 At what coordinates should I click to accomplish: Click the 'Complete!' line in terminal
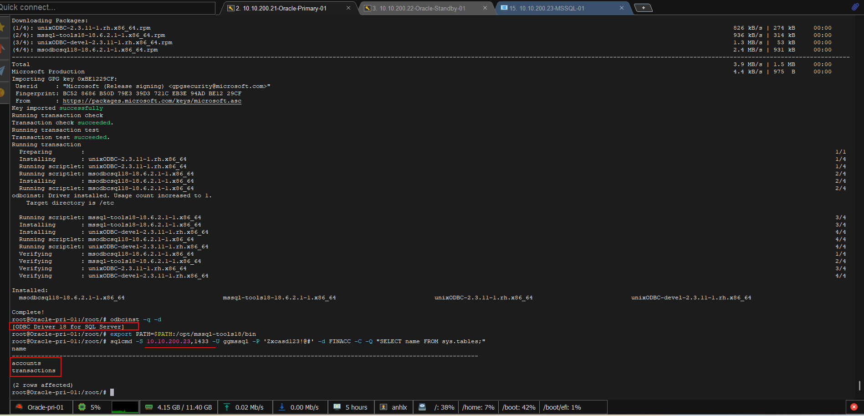tap(28, 312)
